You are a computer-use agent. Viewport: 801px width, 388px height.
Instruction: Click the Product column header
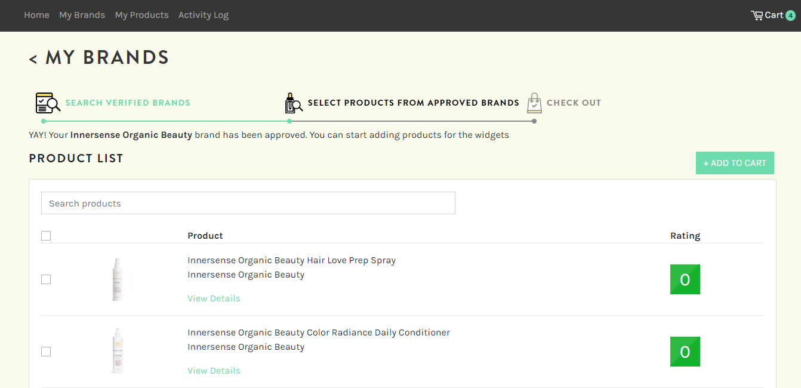(x=205, y=236)
